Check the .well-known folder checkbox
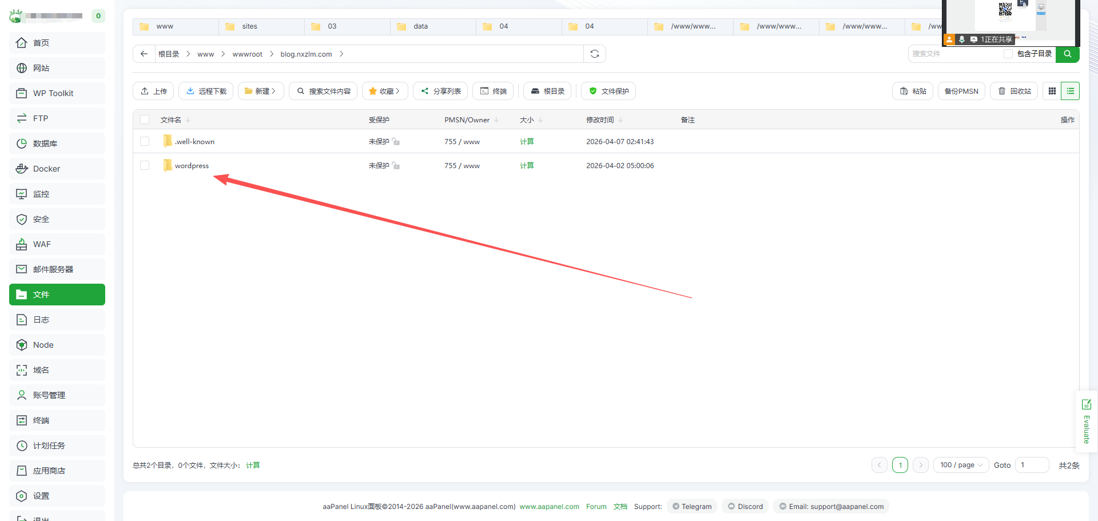Viewport: 1098px width, 521px height. coord(145,142)
